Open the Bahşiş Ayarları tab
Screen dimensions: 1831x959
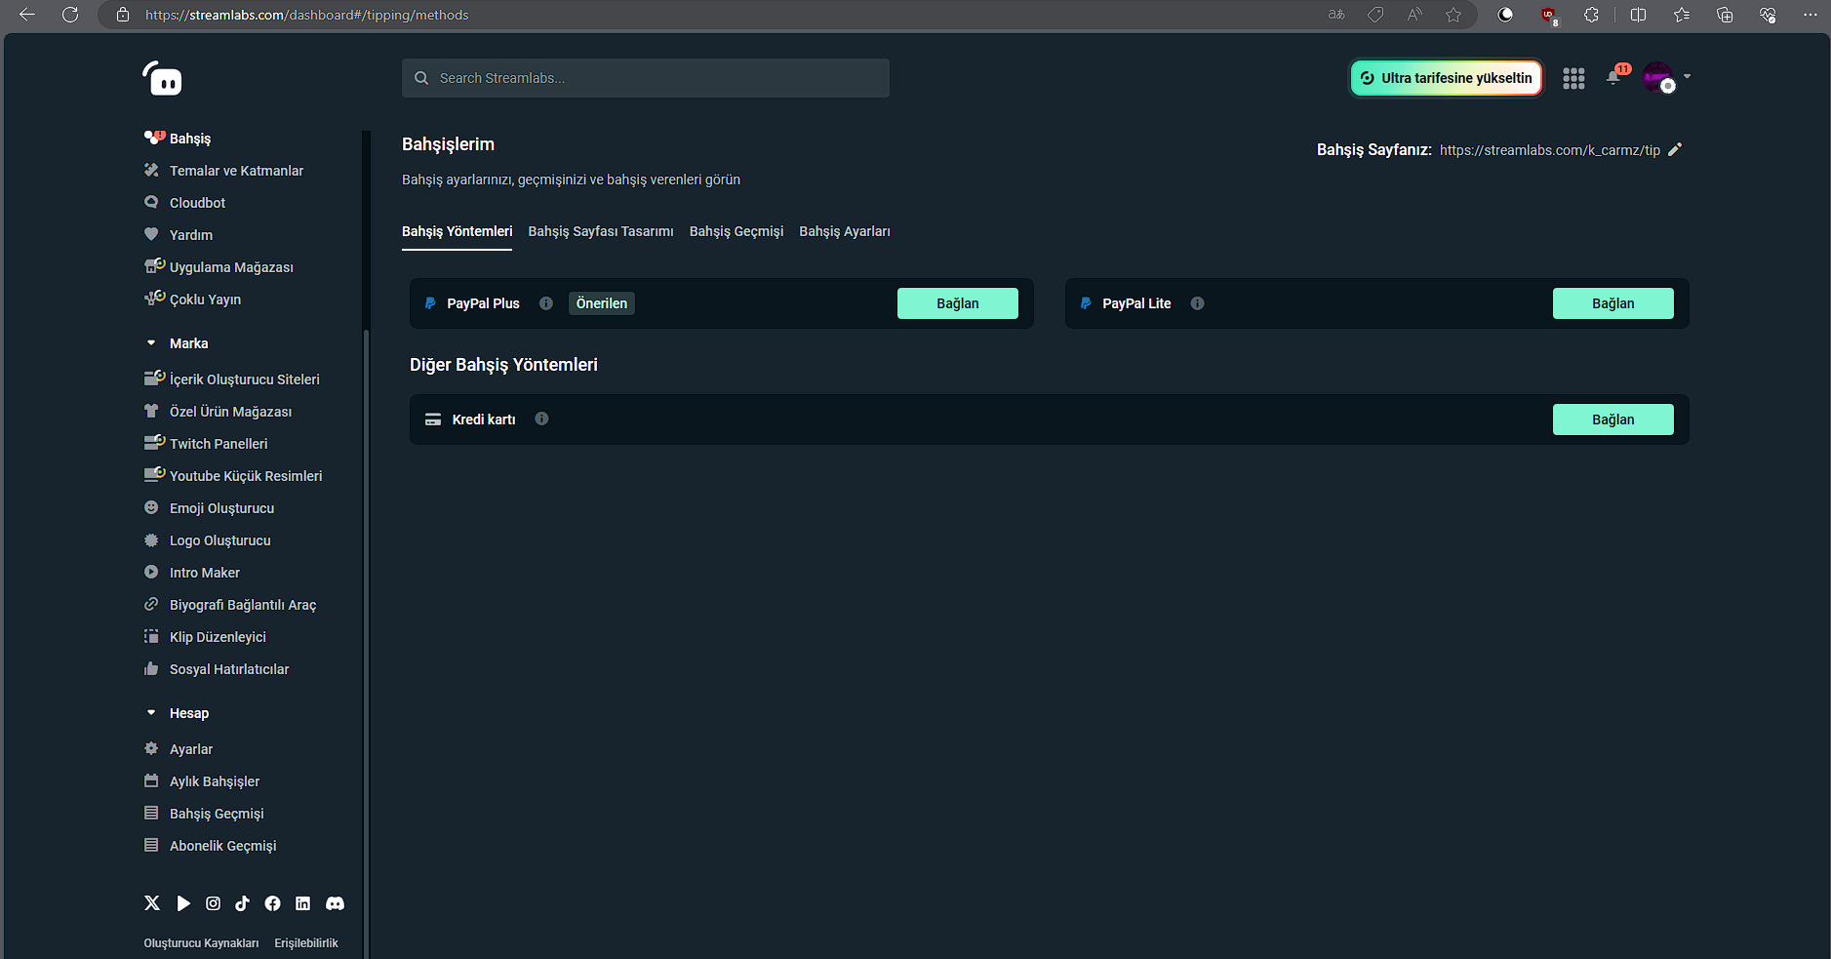pos(845,231)
